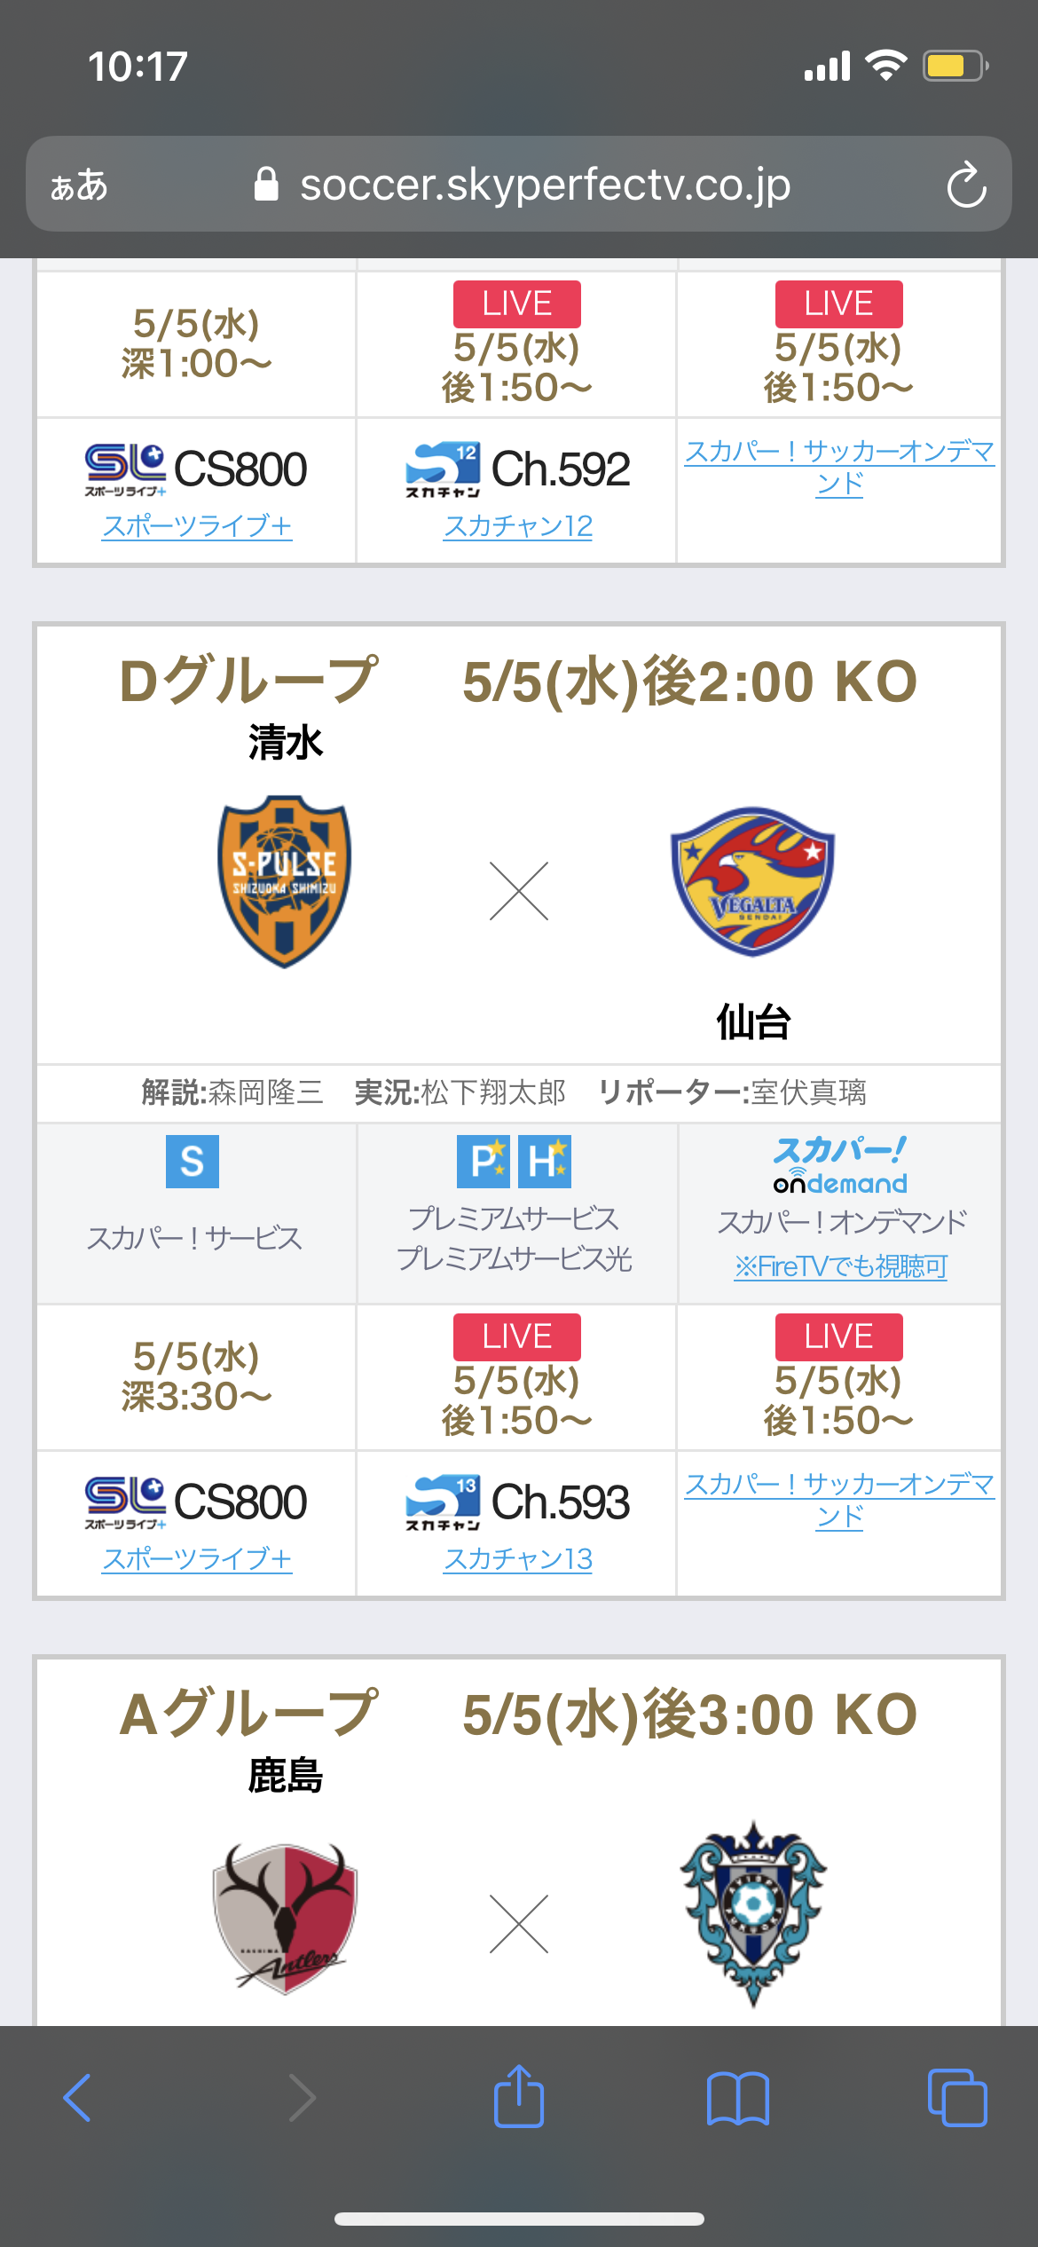Image resolution: width=1038 pixels, height=2247 pixels.
Task: Tap the スカパー! ondemand logo
Action: point(839,1164)
